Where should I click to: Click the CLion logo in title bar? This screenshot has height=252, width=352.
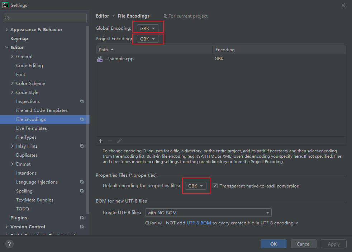[x=5, y=5]
